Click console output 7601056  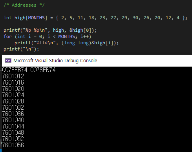(x=13, y=145)
